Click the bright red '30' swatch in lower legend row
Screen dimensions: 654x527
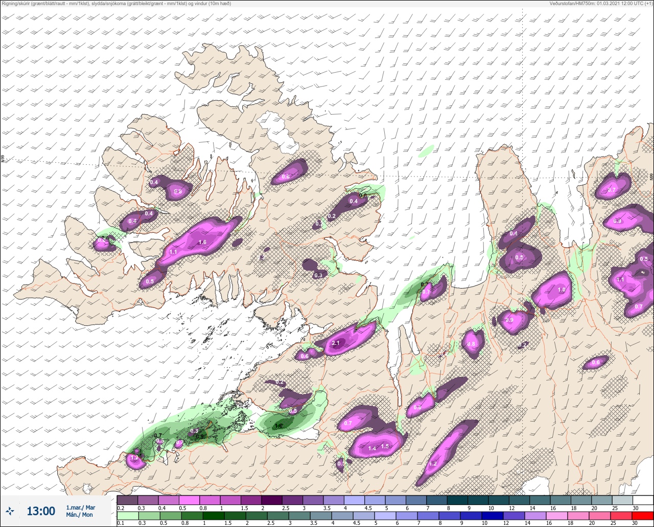click(643, 515)
